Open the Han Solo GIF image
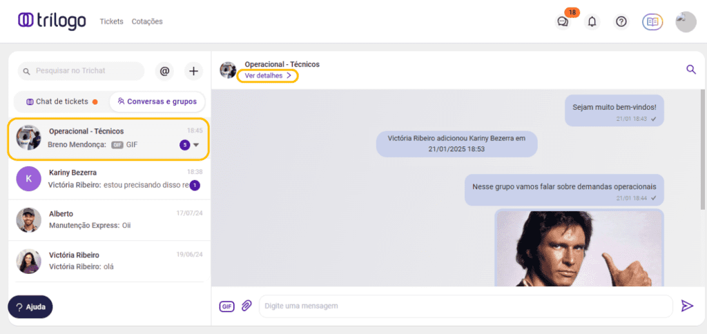 (x=579, y=248)
